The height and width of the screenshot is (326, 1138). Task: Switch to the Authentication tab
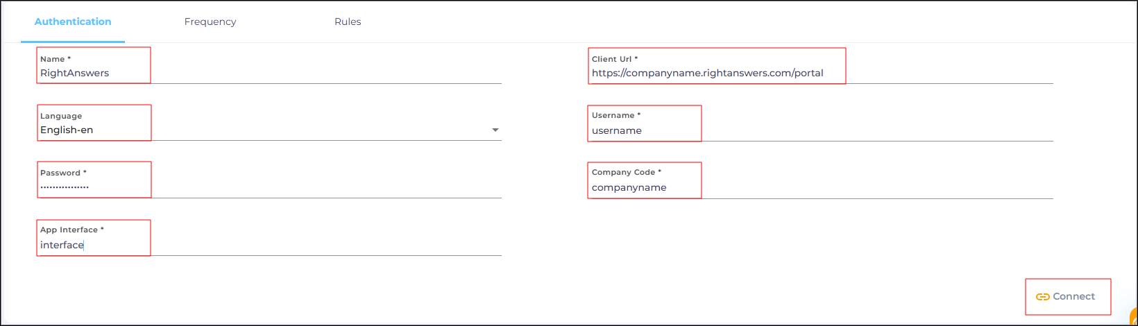click(x=73, y=22)
